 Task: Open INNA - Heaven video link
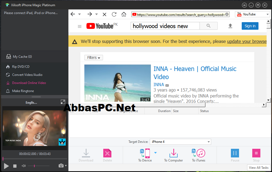tap(195, 73)
